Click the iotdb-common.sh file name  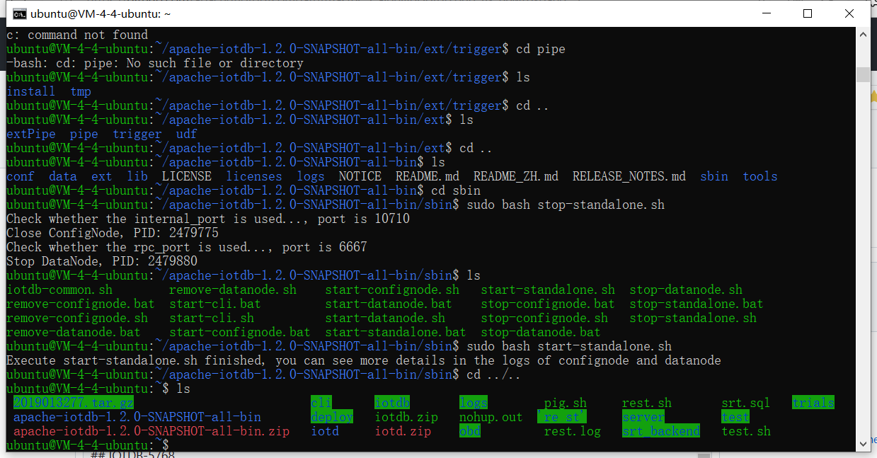pos(59,290)
